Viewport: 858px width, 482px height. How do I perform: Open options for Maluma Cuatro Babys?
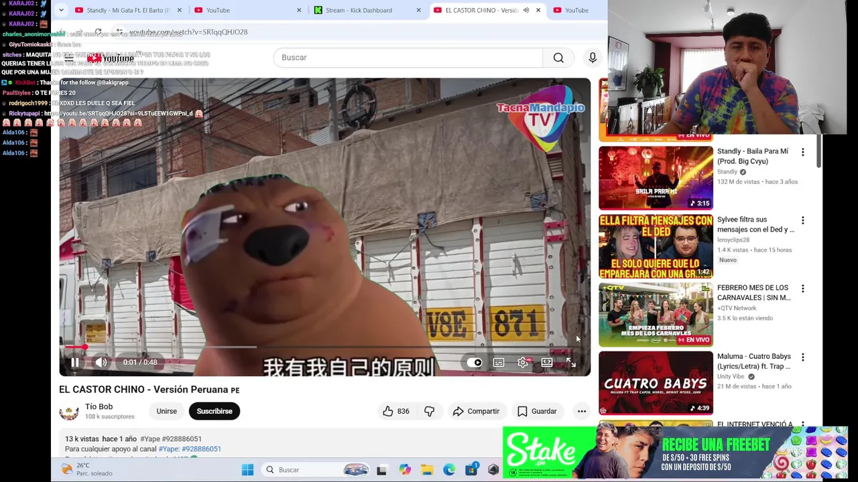(x=802, y=357)
